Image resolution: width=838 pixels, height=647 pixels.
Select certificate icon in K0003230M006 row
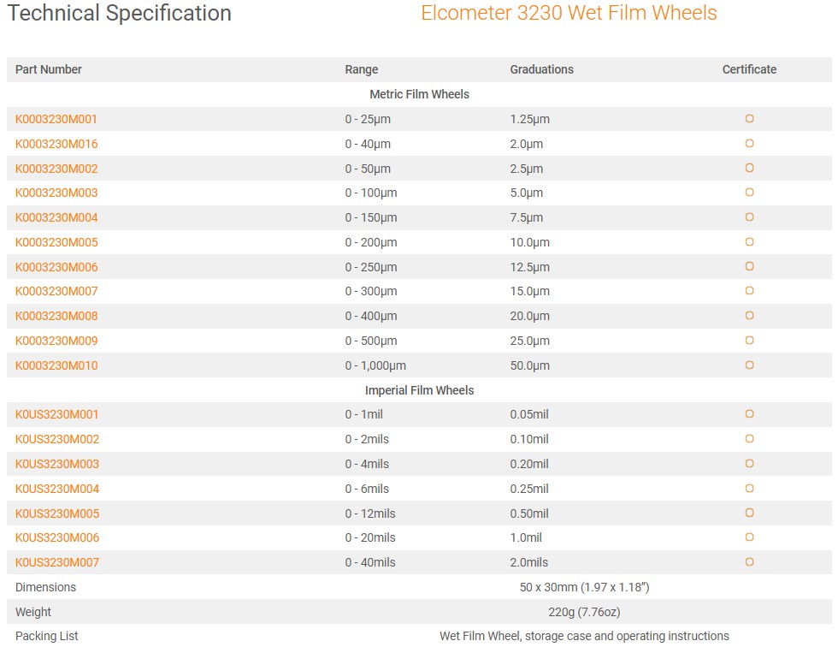pyautogui.click(x=749, y=267)
